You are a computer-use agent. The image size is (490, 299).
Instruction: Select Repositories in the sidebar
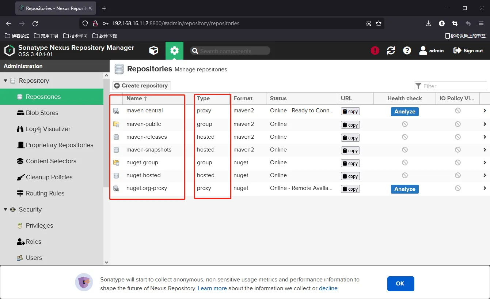click(x=52, y=97)
